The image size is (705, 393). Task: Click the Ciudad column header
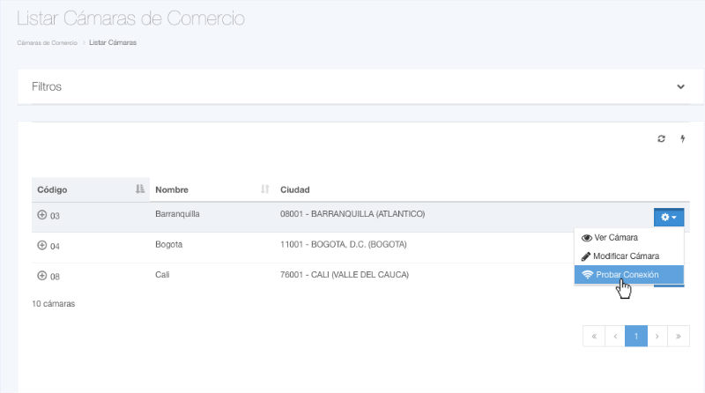294,189
